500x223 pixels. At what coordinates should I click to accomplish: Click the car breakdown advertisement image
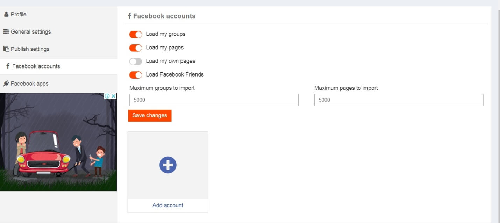tap(58, 142)
